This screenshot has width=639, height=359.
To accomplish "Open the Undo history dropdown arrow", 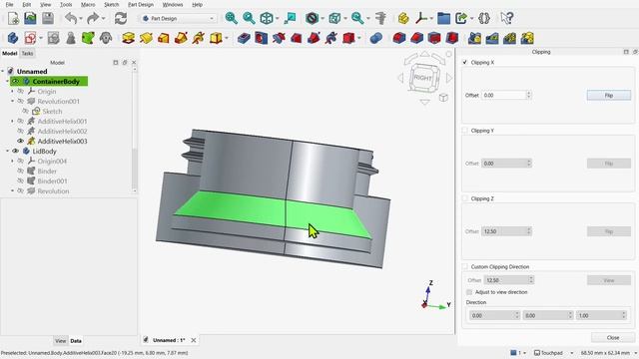I will 80,19.
